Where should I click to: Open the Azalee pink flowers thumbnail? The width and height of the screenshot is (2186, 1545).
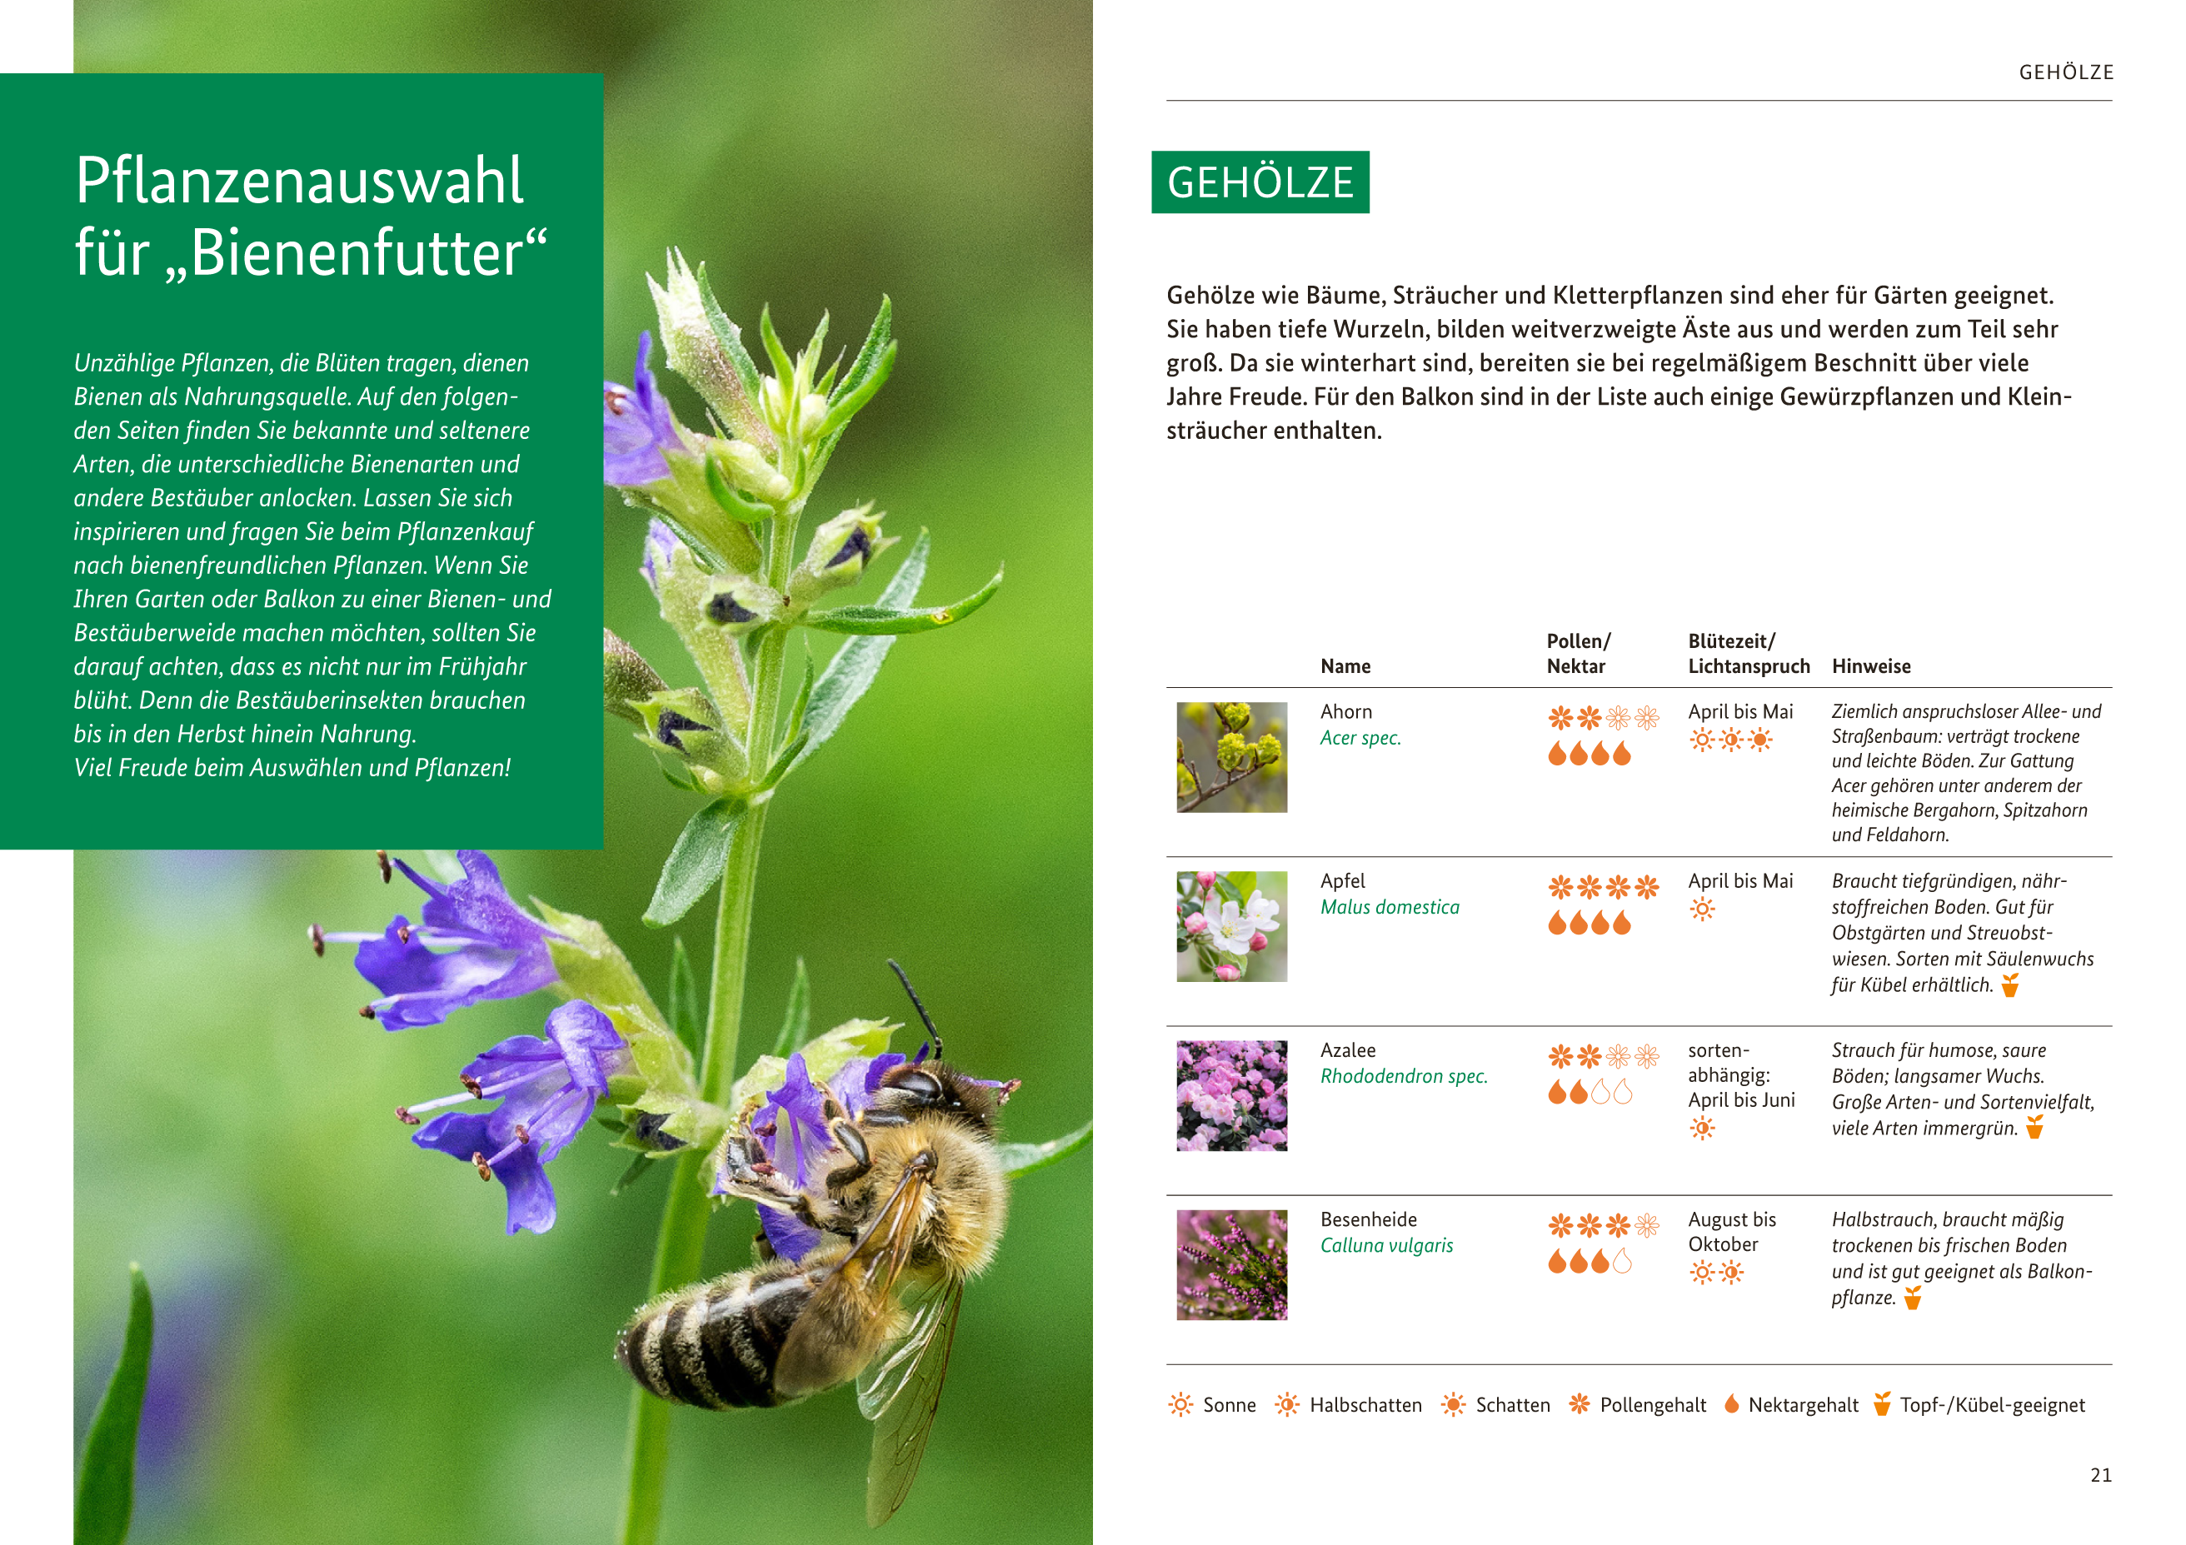1232,1096
